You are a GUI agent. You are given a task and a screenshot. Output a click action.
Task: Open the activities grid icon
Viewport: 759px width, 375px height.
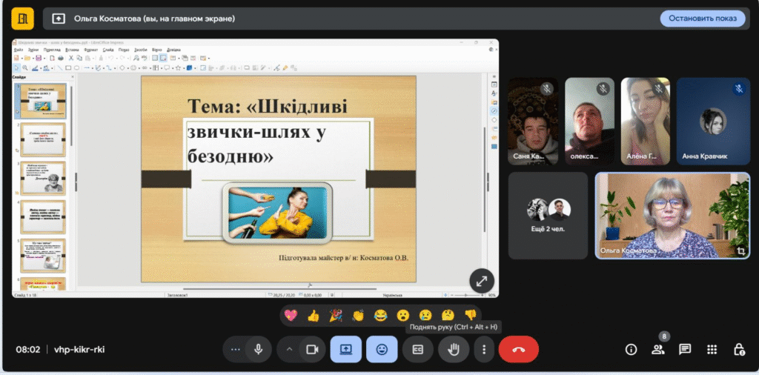click(x=712, y=349)
